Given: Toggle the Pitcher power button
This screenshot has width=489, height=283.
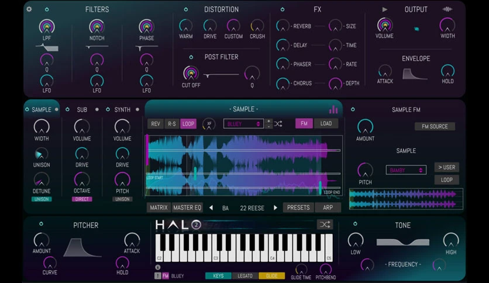Looking at the screenshot, I should [41, 224].
